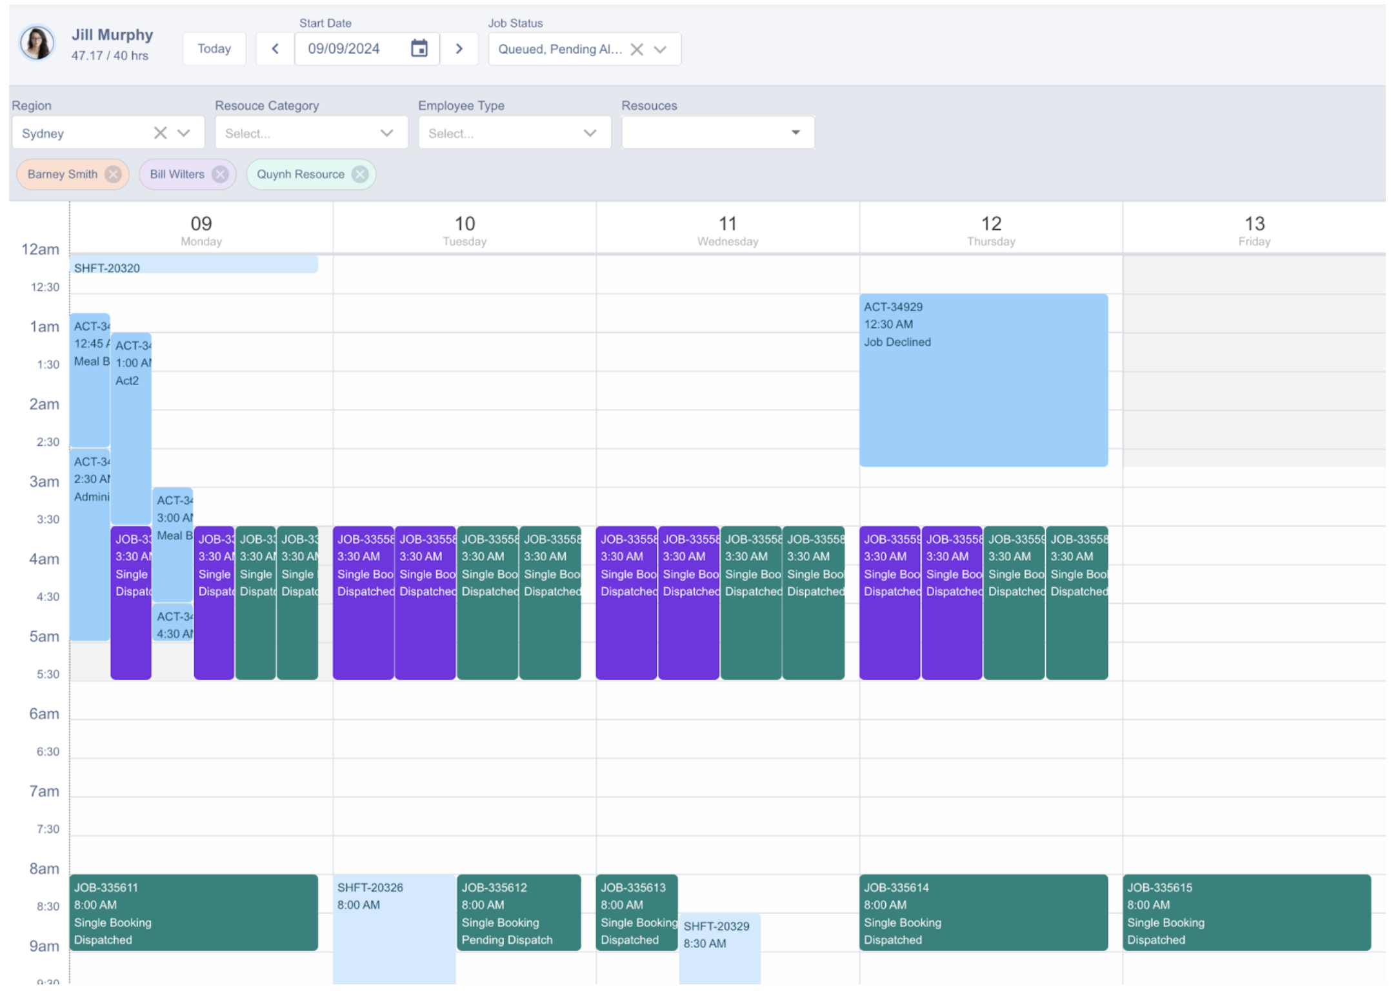1391x996 pixels.
Task: Open the Start Date calendar picker icon
Action: click(x=419, y=48)
